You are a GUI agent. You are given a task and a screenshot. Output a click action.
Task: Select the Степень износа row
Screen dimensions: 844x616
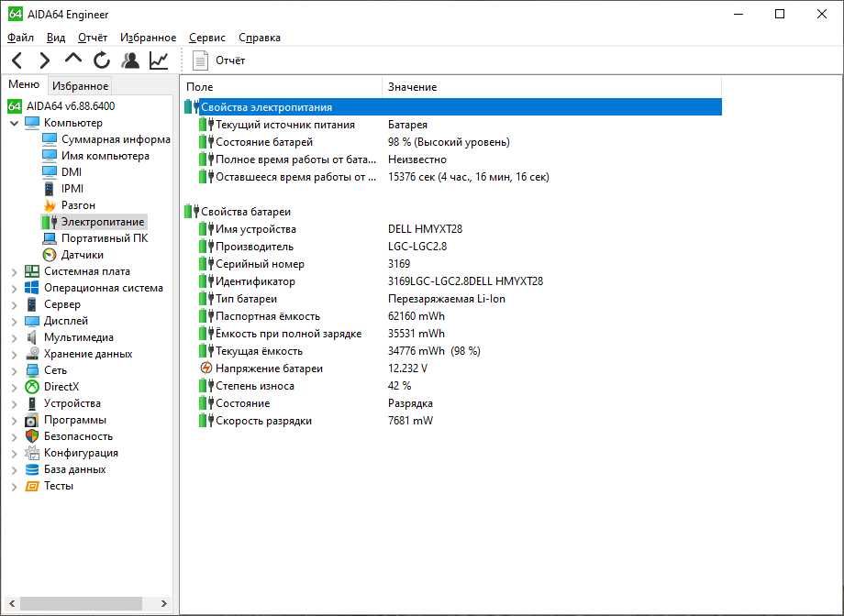452,386
